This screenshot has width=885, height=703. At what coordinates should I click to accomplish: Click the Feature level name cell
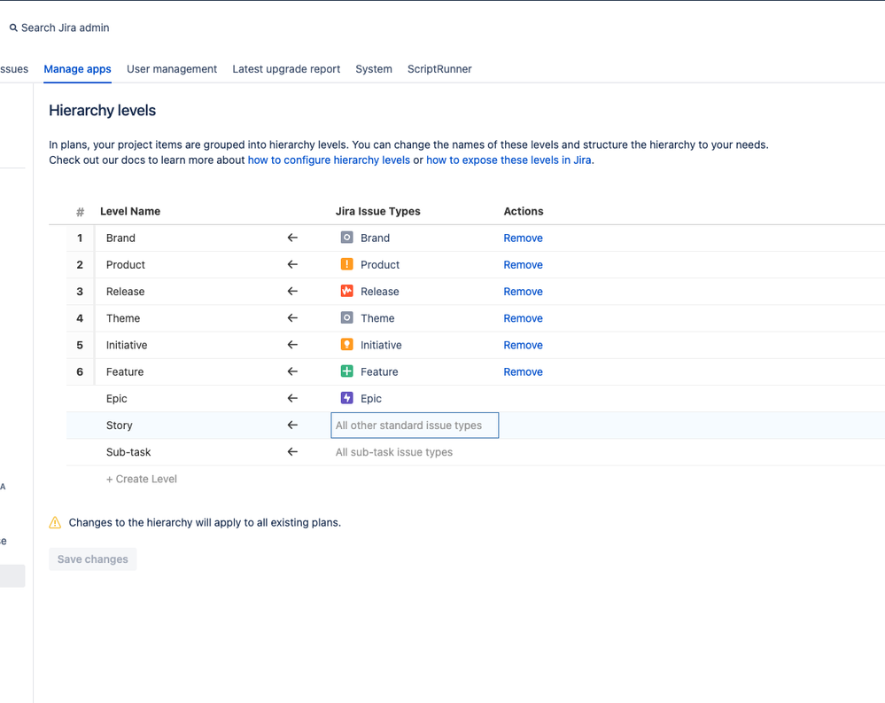point(125,371)
